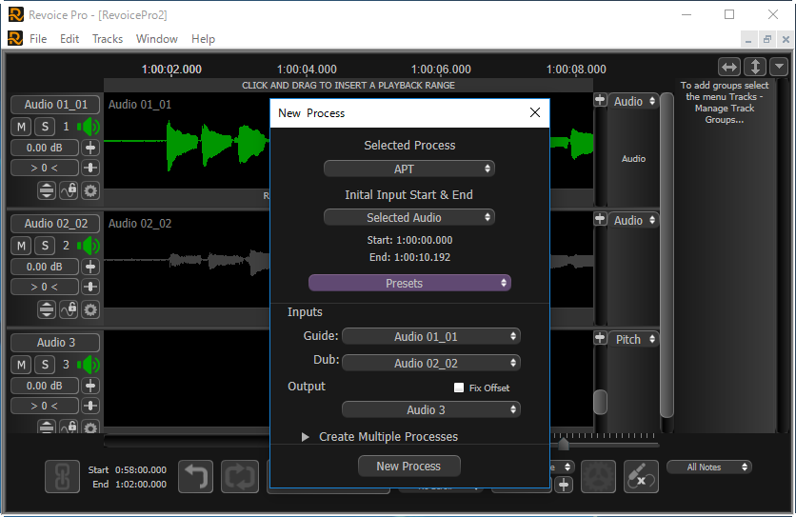Open the Guide track dropdown
This screenshot has width=796, height=517.
point(431,336)
